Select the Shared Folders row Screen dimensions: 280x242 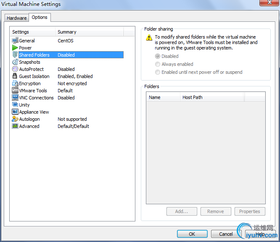[68, 55]
